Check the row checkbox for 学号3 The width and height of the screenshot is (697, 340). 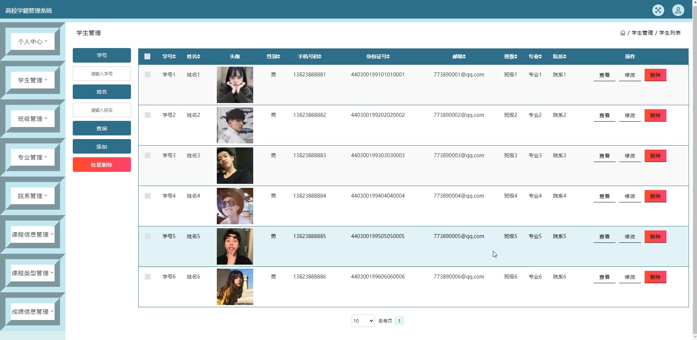148,155
